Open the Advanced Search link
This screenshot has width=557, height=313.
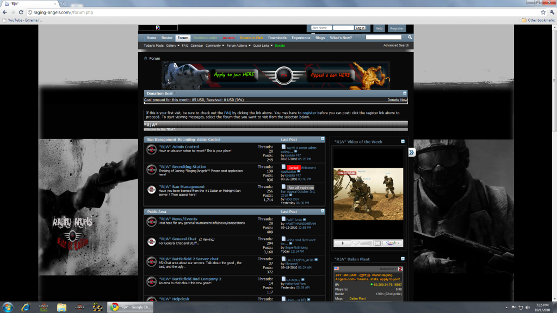click(396, 46)
